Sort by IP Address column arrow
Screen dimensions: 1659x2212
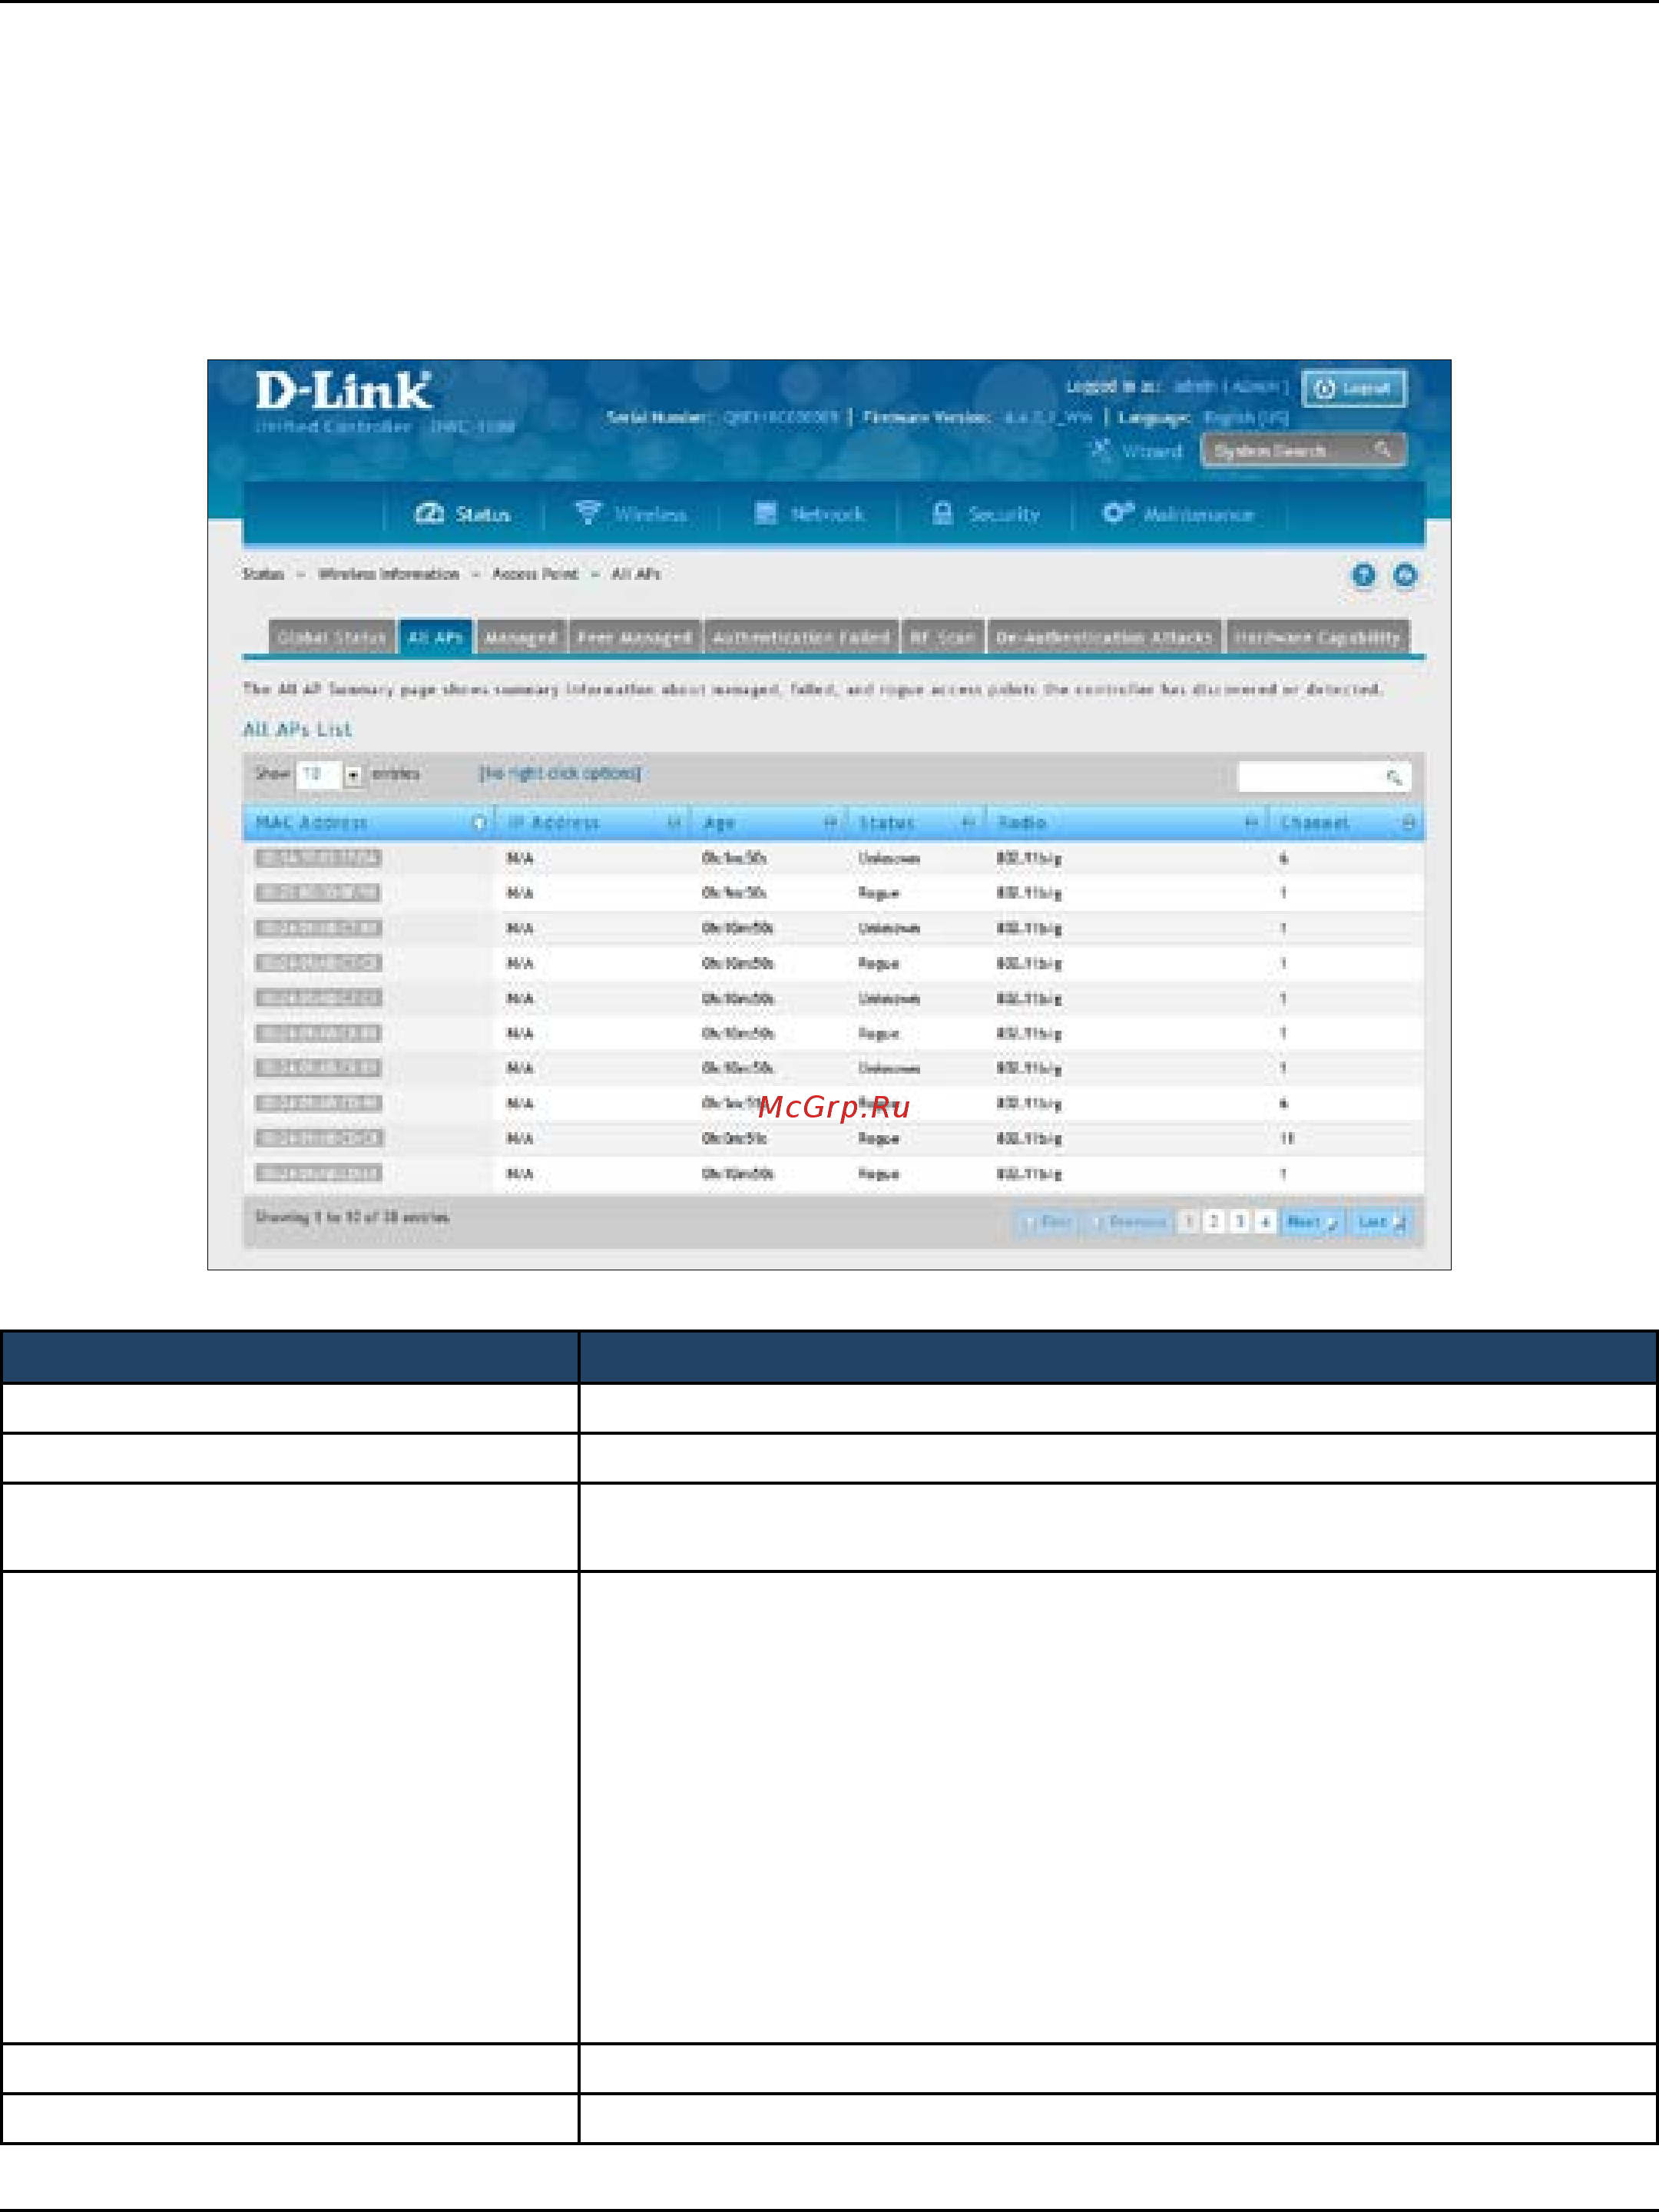[674, 823]
